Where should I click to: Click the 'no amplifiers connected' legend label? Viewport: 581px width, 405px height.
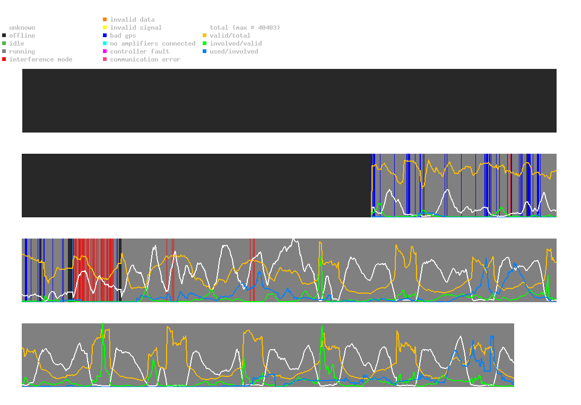(x=153, y=43)
